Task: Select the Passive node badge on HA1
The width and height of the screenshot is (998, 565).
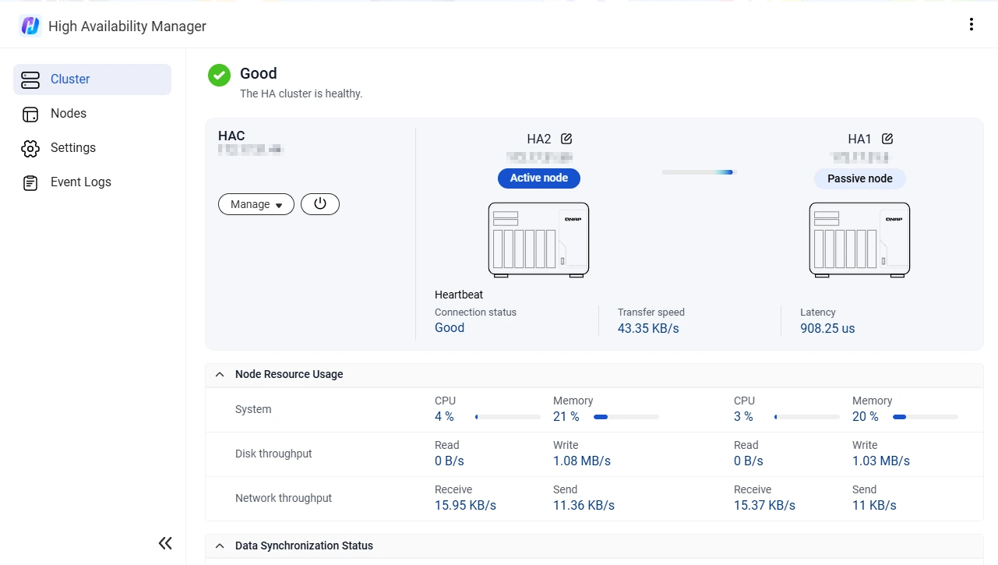Action: [x=859, y=178]
